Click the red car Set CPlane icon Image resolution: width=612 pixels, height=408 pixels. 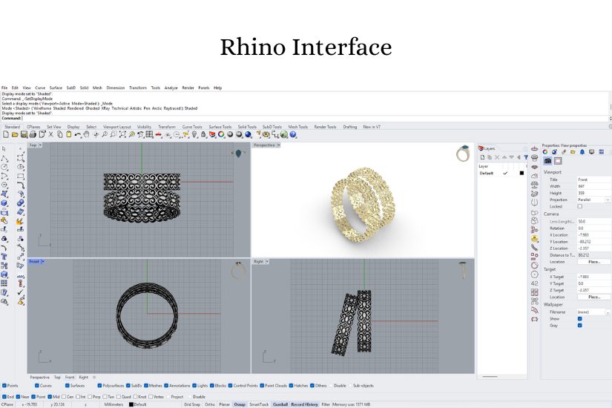[159, 134]
